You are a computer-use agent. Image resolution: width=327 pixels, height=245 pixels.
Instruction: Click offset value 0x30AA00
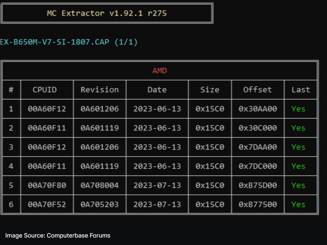(x=258, y=109)
